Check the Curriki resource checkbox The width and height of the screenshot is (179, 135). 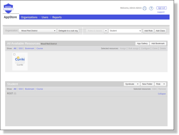point(14,54)
